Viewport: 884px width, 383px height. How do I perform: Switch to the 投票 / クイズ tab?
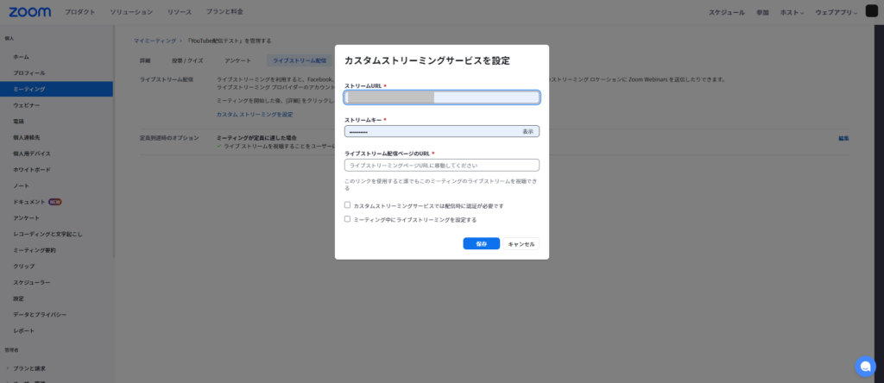point(187,61)
